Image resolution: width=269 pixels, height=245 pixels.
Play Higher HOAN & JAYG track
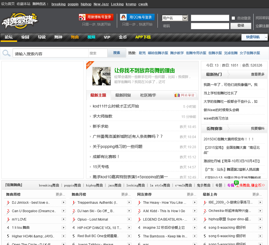tap(64, 236)
